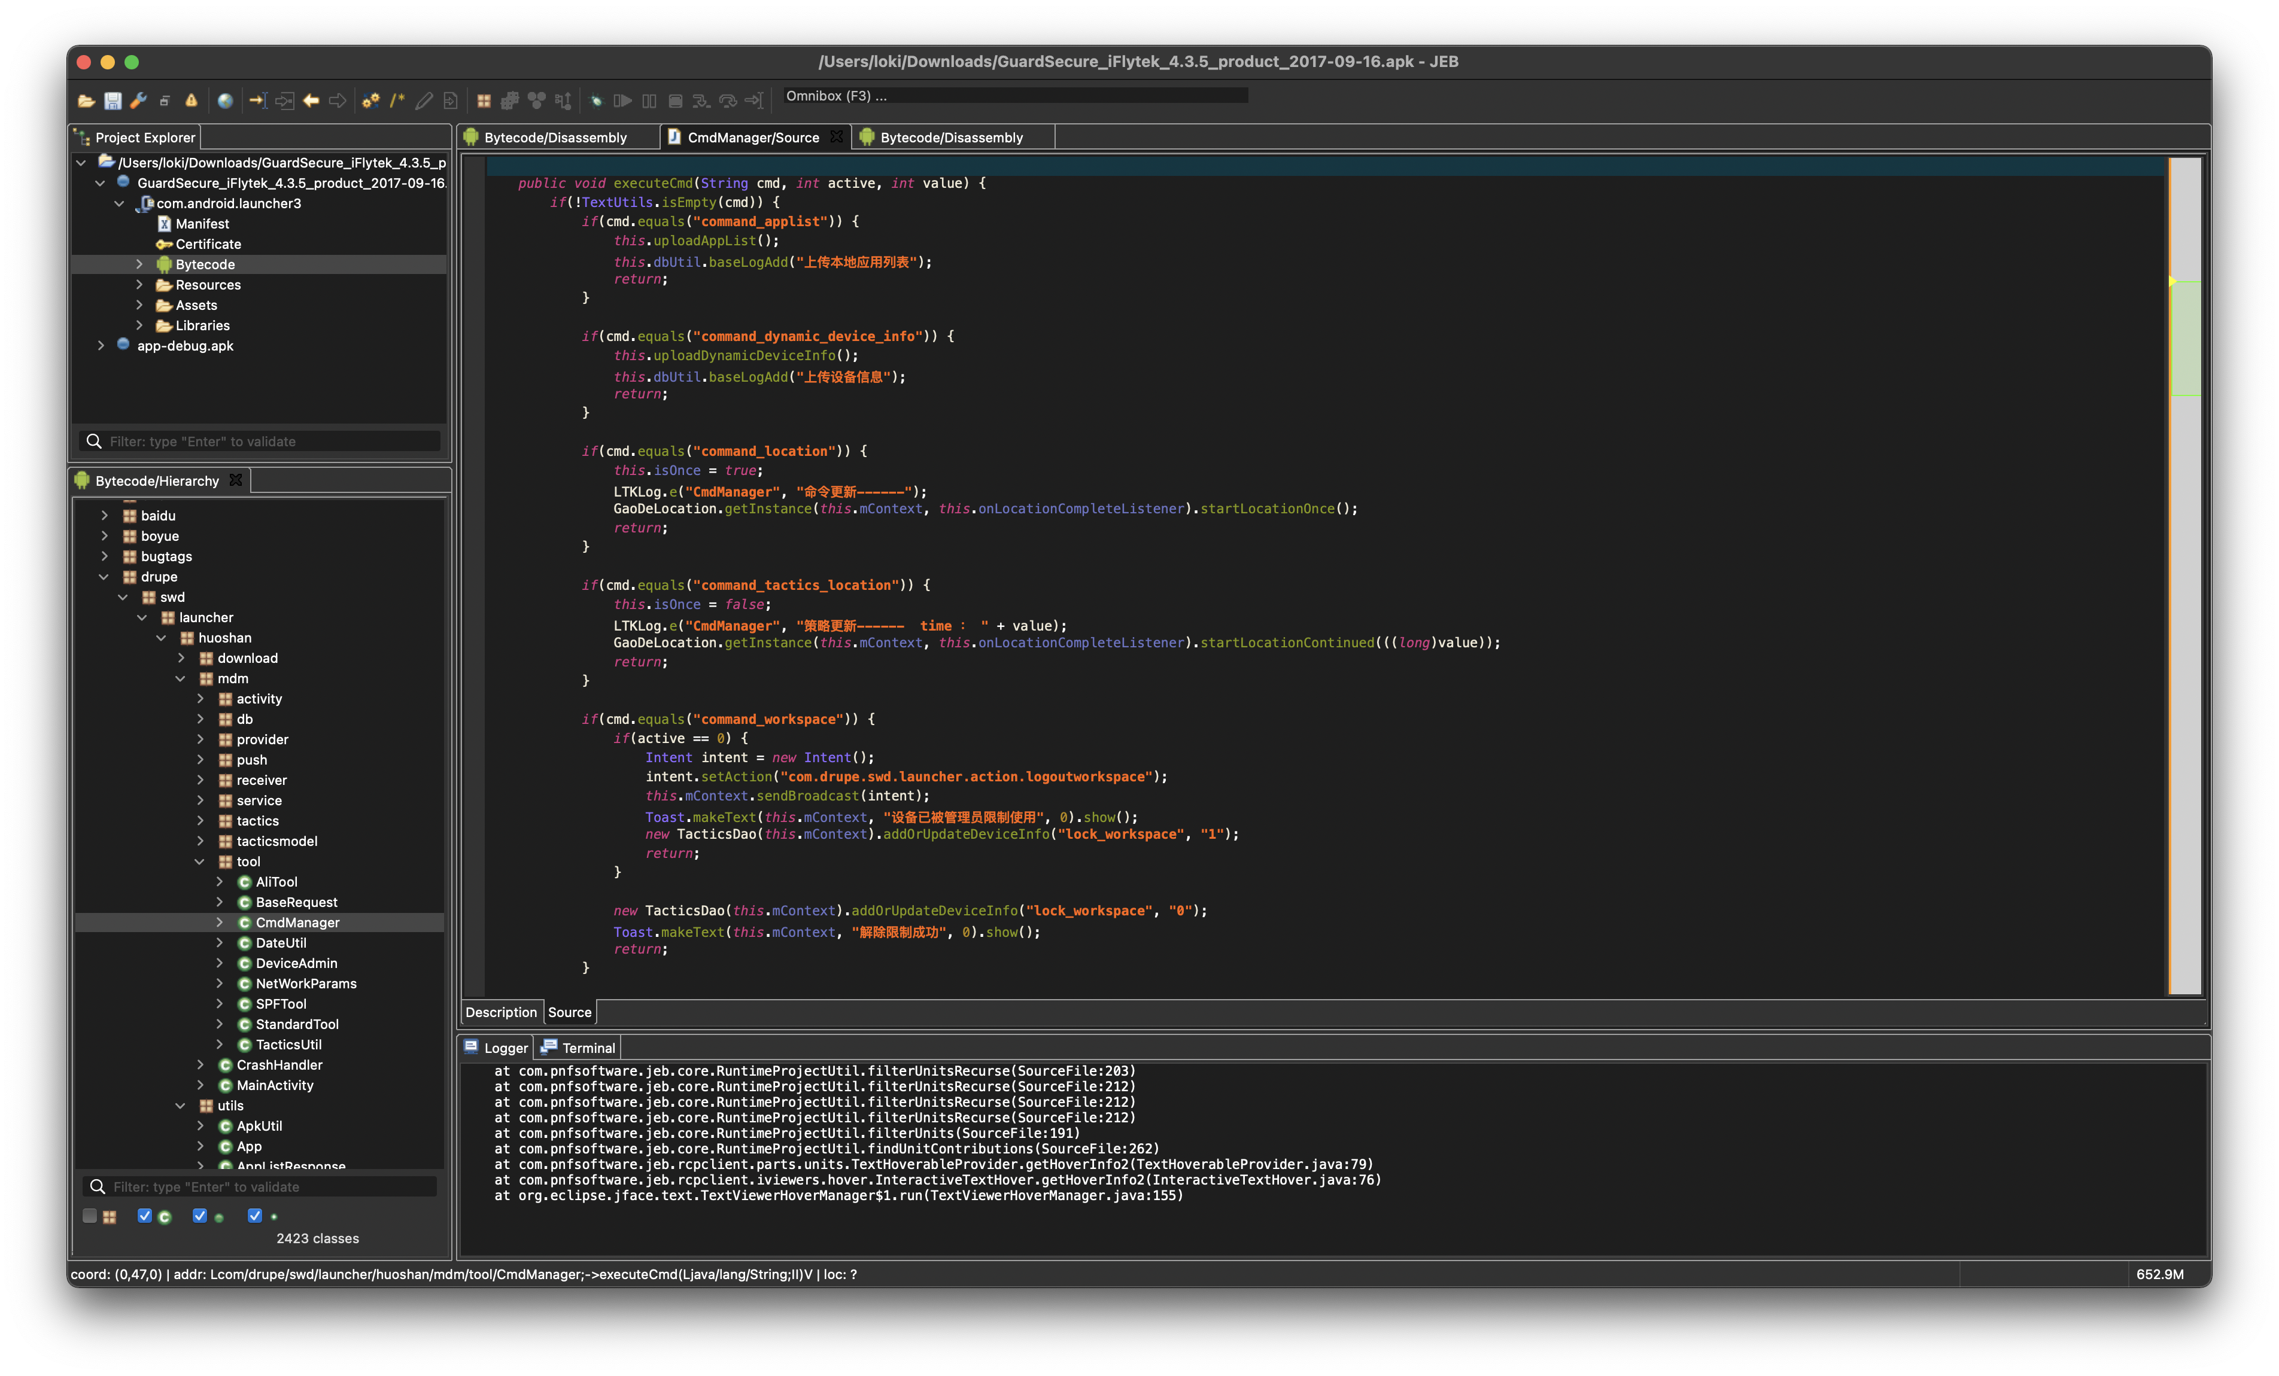
Task: Click the dashed cubes icon beside the grid
Action: (x=510, y=101)
